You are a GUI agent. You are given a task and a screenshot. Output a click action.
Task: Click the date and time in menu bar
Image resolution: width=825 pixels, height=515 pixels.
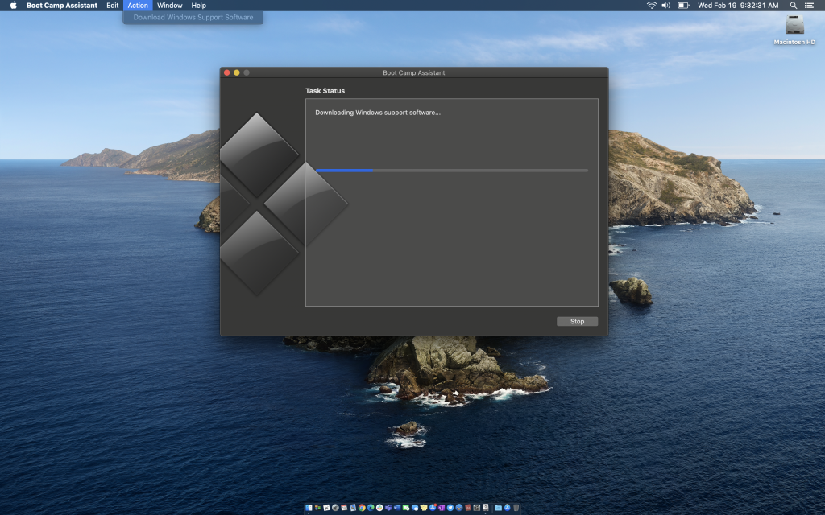[x=738, y=6]
